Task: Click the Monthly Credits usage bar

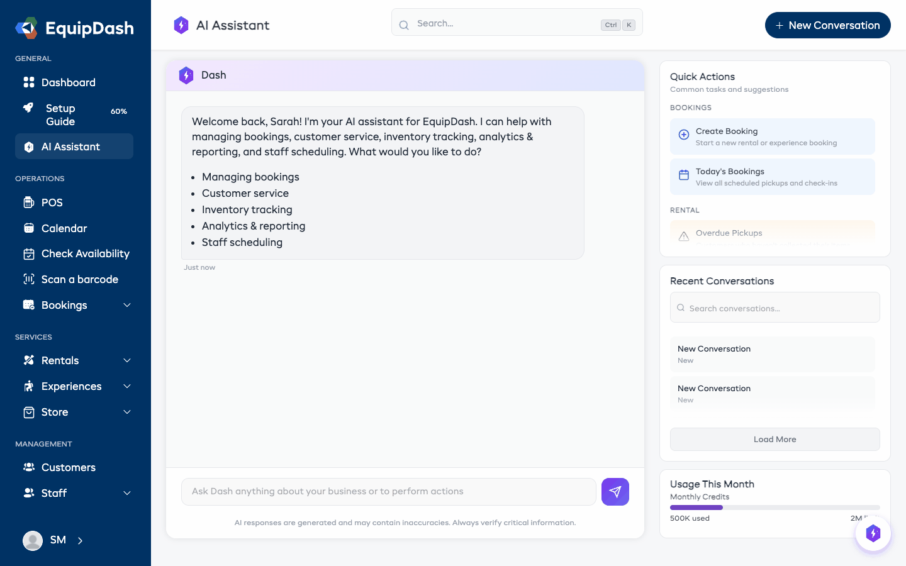Action: click(x=775, y=507)
